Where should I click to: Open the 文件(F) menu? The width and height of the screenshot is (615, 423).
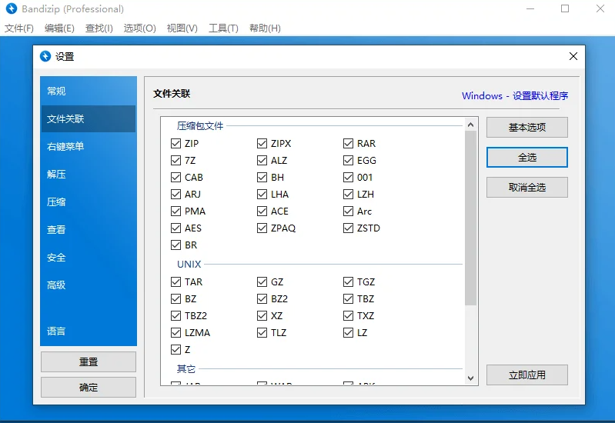tap(18, 28)
